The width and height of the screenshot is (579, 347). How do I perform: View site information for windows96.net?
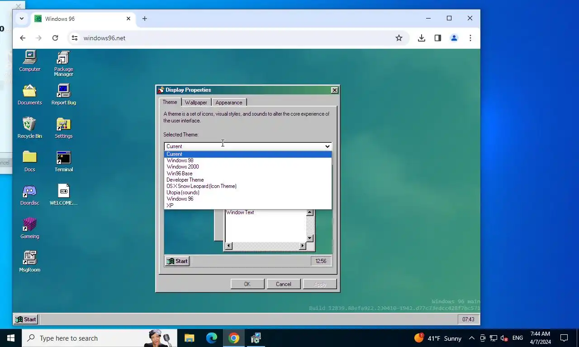(x=75, y=38)
